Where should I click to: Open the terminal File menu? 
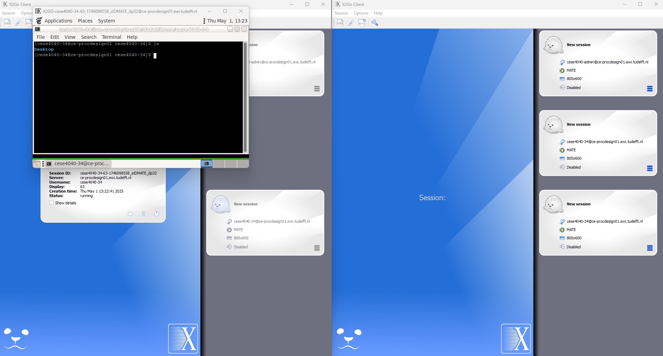point(41,37)
